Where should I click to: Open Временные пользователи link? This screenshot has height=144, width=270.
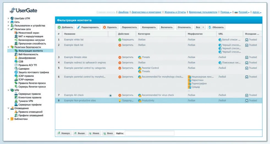pos(203,12)
